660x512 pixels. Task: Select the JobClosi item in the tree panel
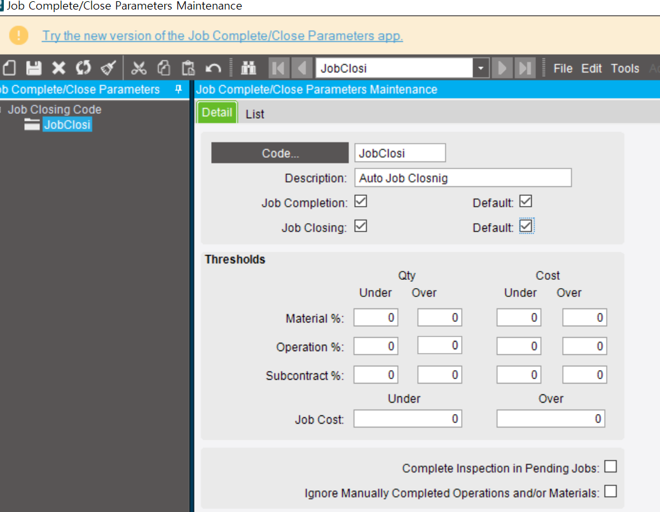(67, 125)
